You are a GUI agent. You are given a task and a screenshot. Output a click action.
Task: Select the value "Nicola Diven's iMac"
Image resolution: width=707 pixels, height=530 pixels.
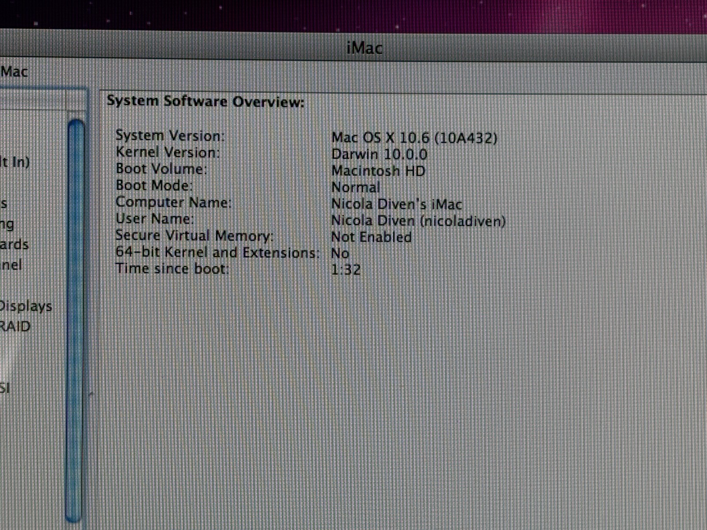[397, 204]
